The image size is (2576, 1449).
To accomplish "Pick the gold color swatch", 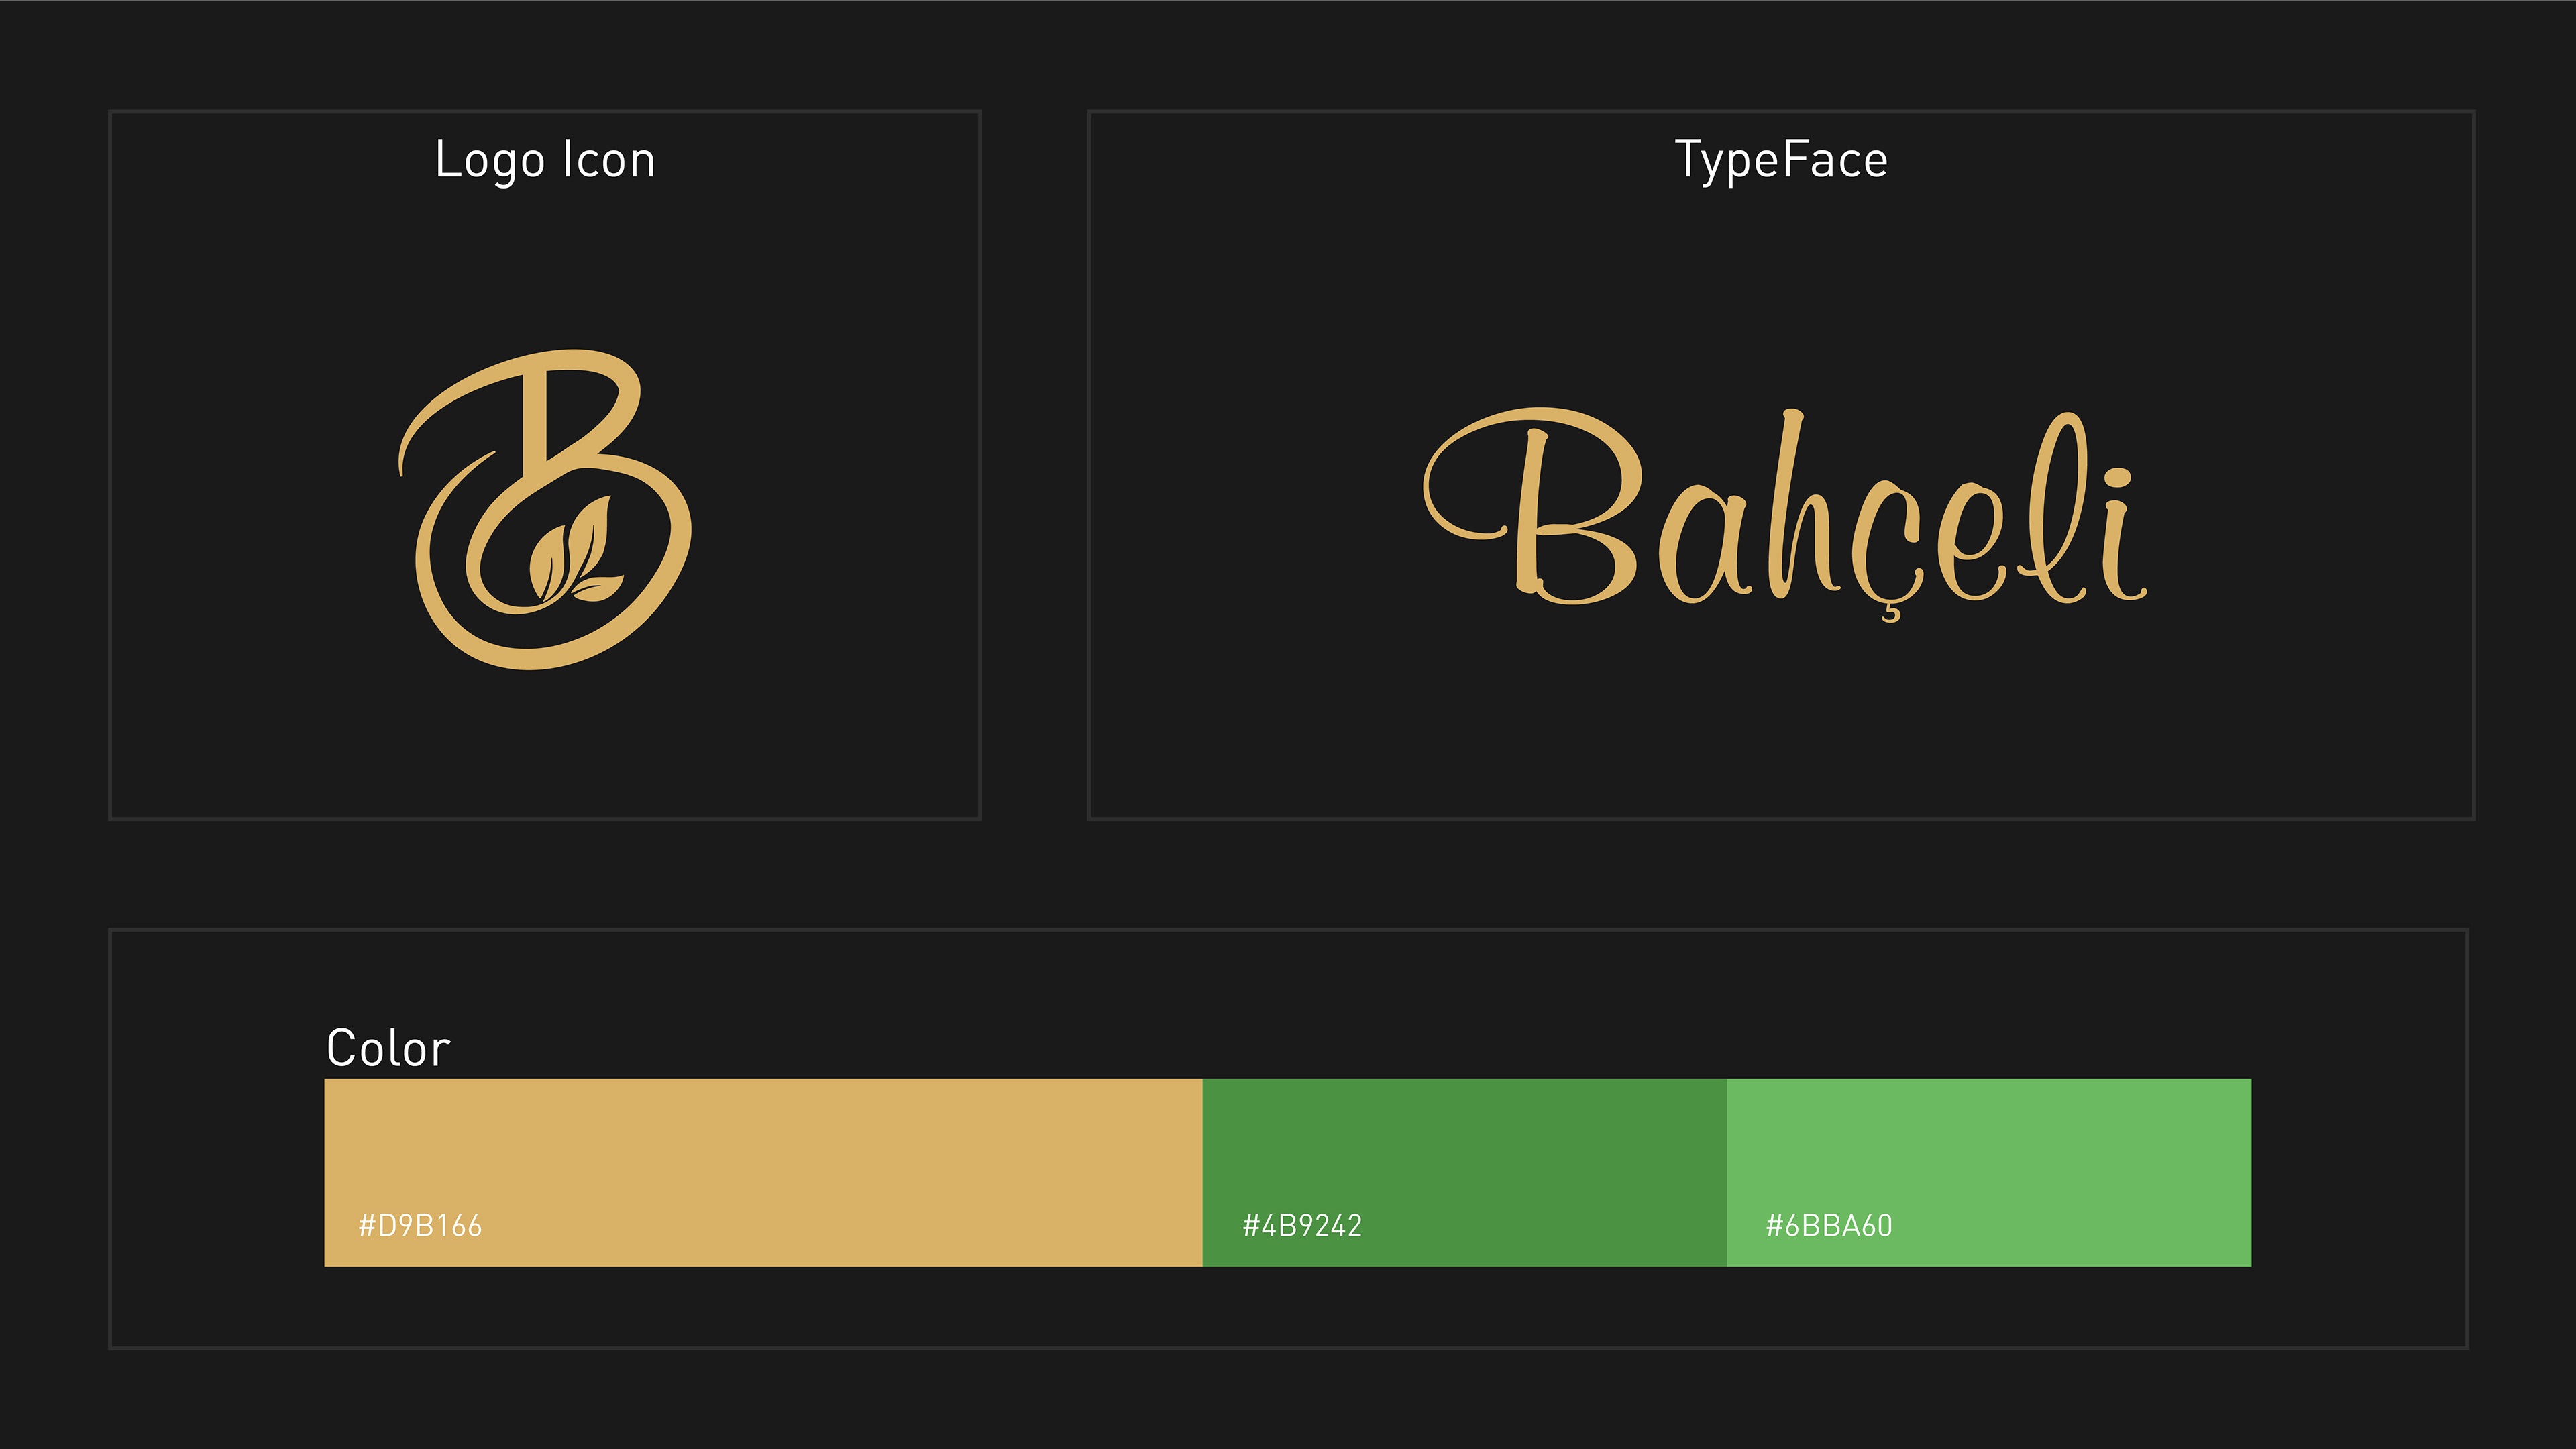I will click(x=763, y=1172).
